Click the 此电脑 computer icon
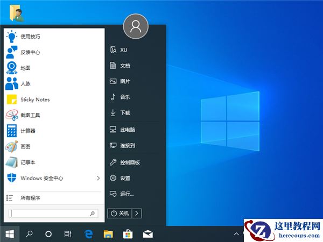Image resolution: width=323 pixels, height=242 pixels. click(x=113, y=130)
